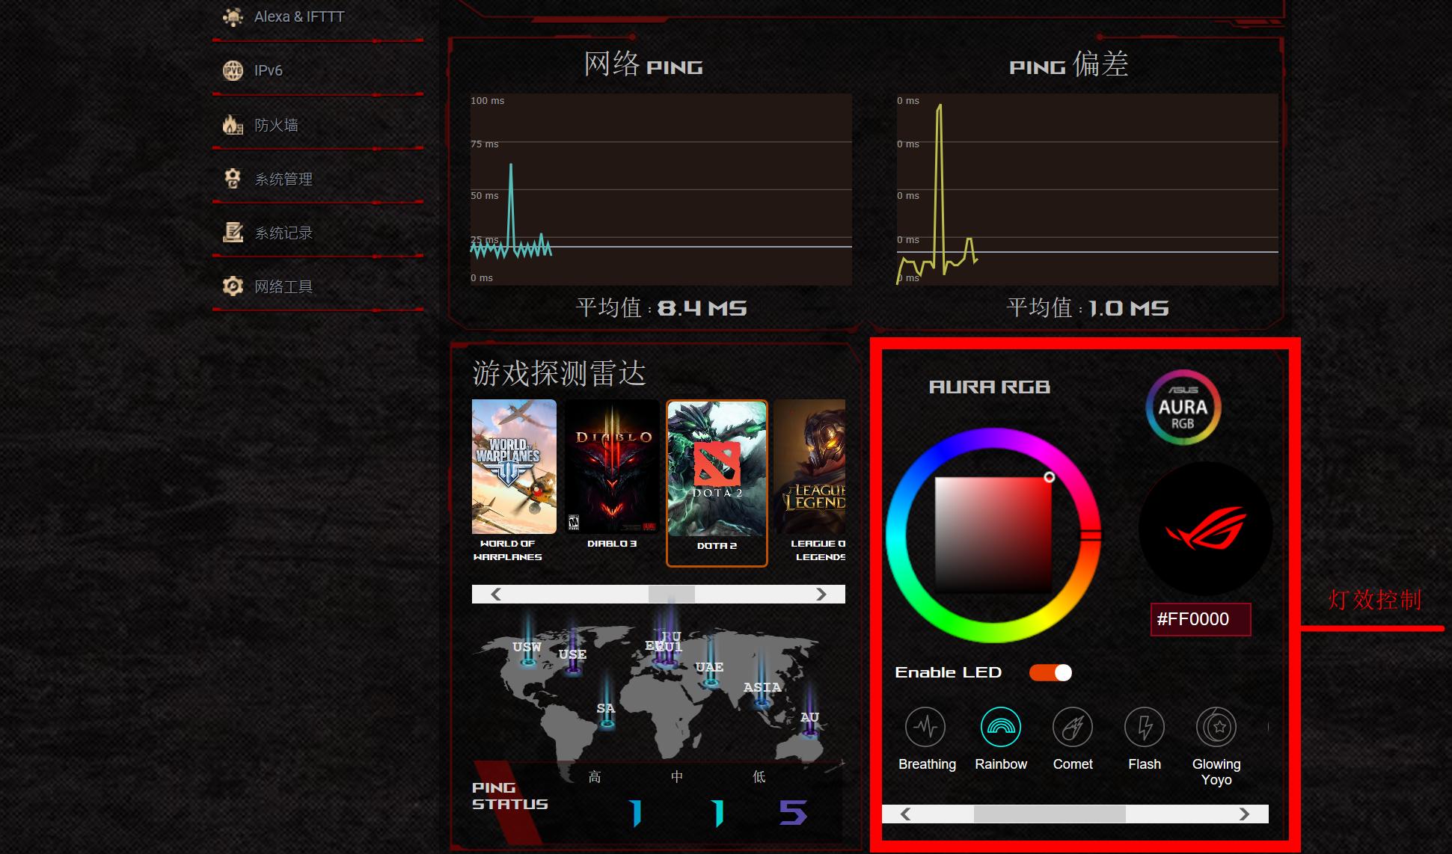Viewport: 1452px width, 854px height.
Task: Pick the Flash lighting effect
Action: tap(1144, 727)
